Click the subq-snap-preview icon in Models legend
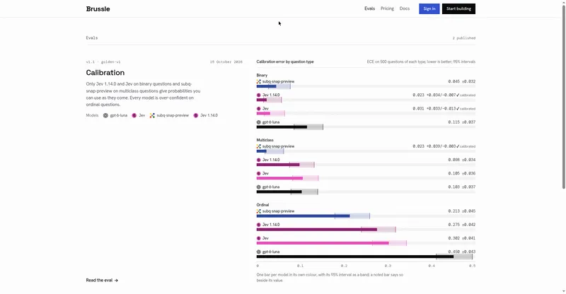The width and height of the screenshot is (566, 294). (152, 115)
